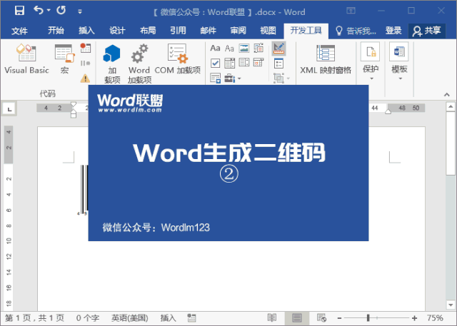
Task: Click the 共享 share button
Action: coord(427,31)
